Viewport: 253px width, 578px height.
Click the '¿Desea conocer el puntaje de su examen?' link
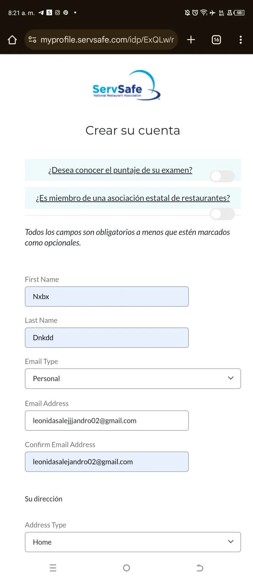(120, 170)
